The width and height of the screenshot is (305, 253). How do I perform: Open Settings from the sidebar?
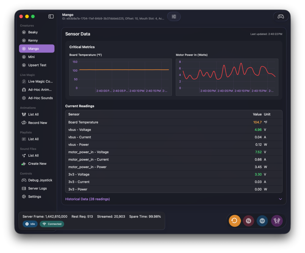[x=35, y=197]
